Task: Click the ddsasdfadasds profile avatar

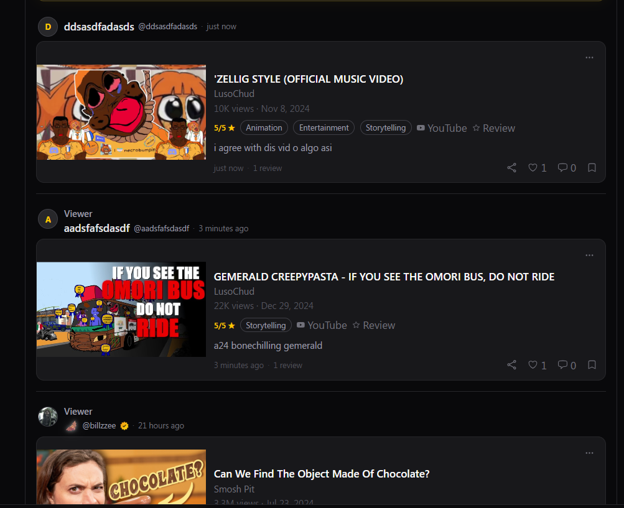Action: point(48,27)
